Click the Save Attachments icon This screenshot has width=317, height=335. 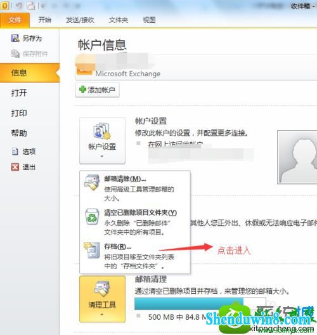[15, 53]
